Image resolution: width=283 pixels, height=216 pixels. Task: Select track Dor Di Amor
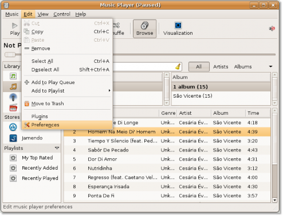click(167, 159)
